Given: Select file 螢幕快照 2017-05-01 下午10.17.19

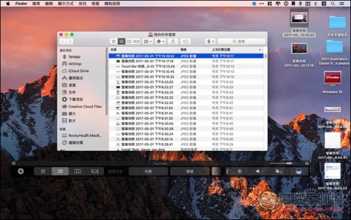Looking at the screenshot, I should tap(186, 61).
